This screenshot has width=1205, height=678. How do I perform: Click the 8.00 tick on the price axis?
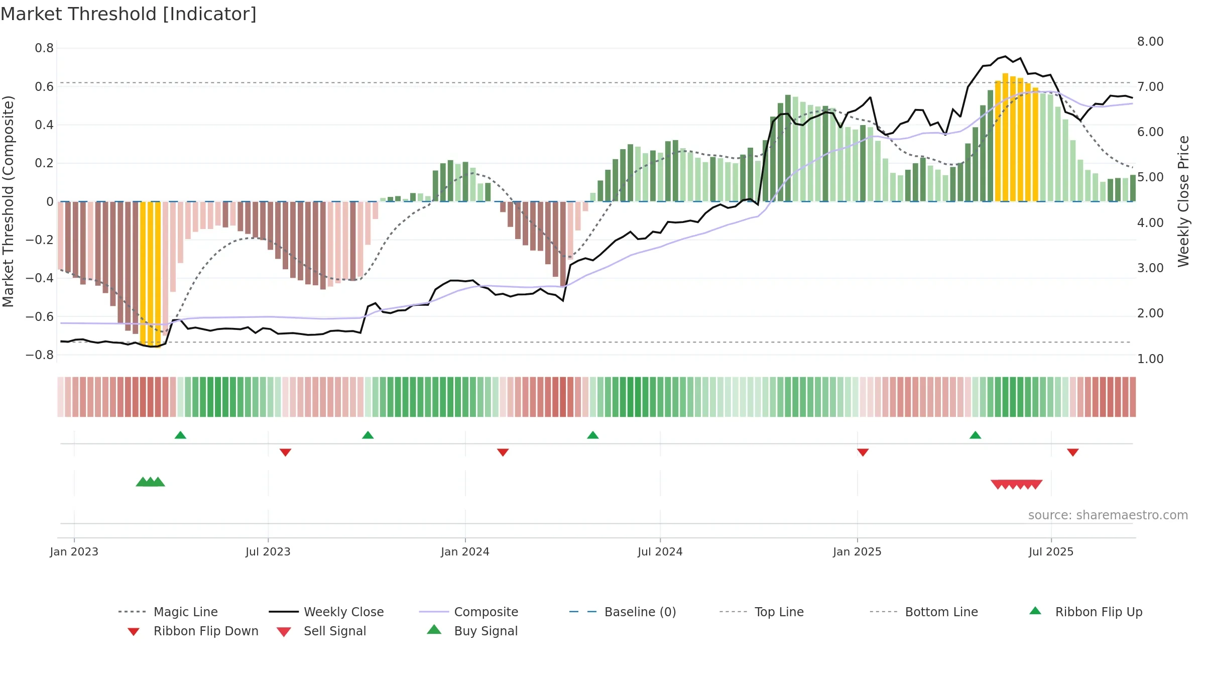1150,41
